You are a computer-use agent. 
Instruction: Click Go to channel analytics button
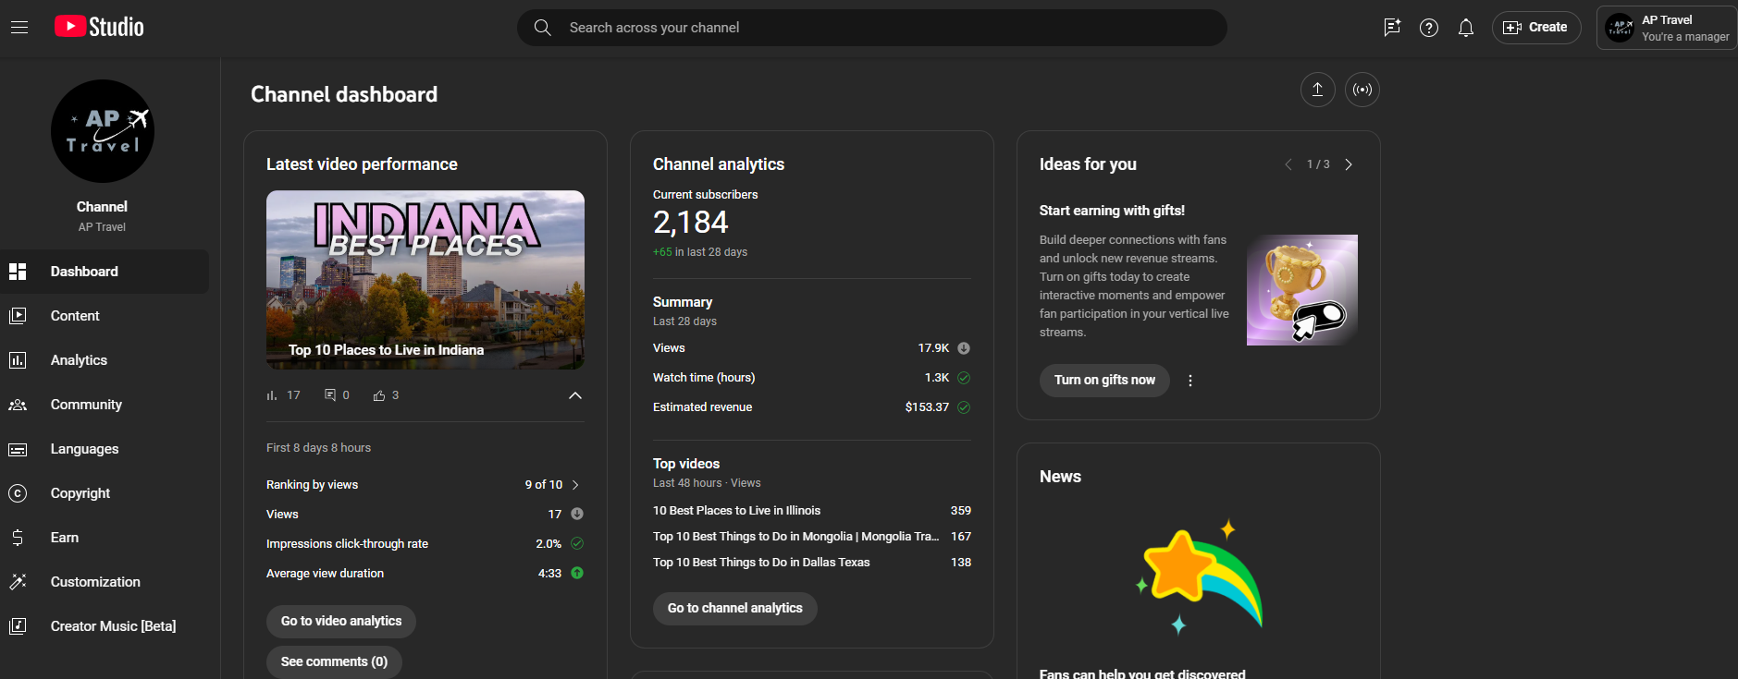pyautogui.click(x=735, y=609)
